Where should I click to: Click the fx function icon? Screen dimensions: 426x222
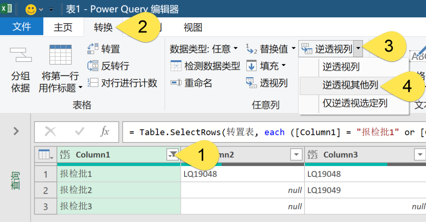point(105,132)
